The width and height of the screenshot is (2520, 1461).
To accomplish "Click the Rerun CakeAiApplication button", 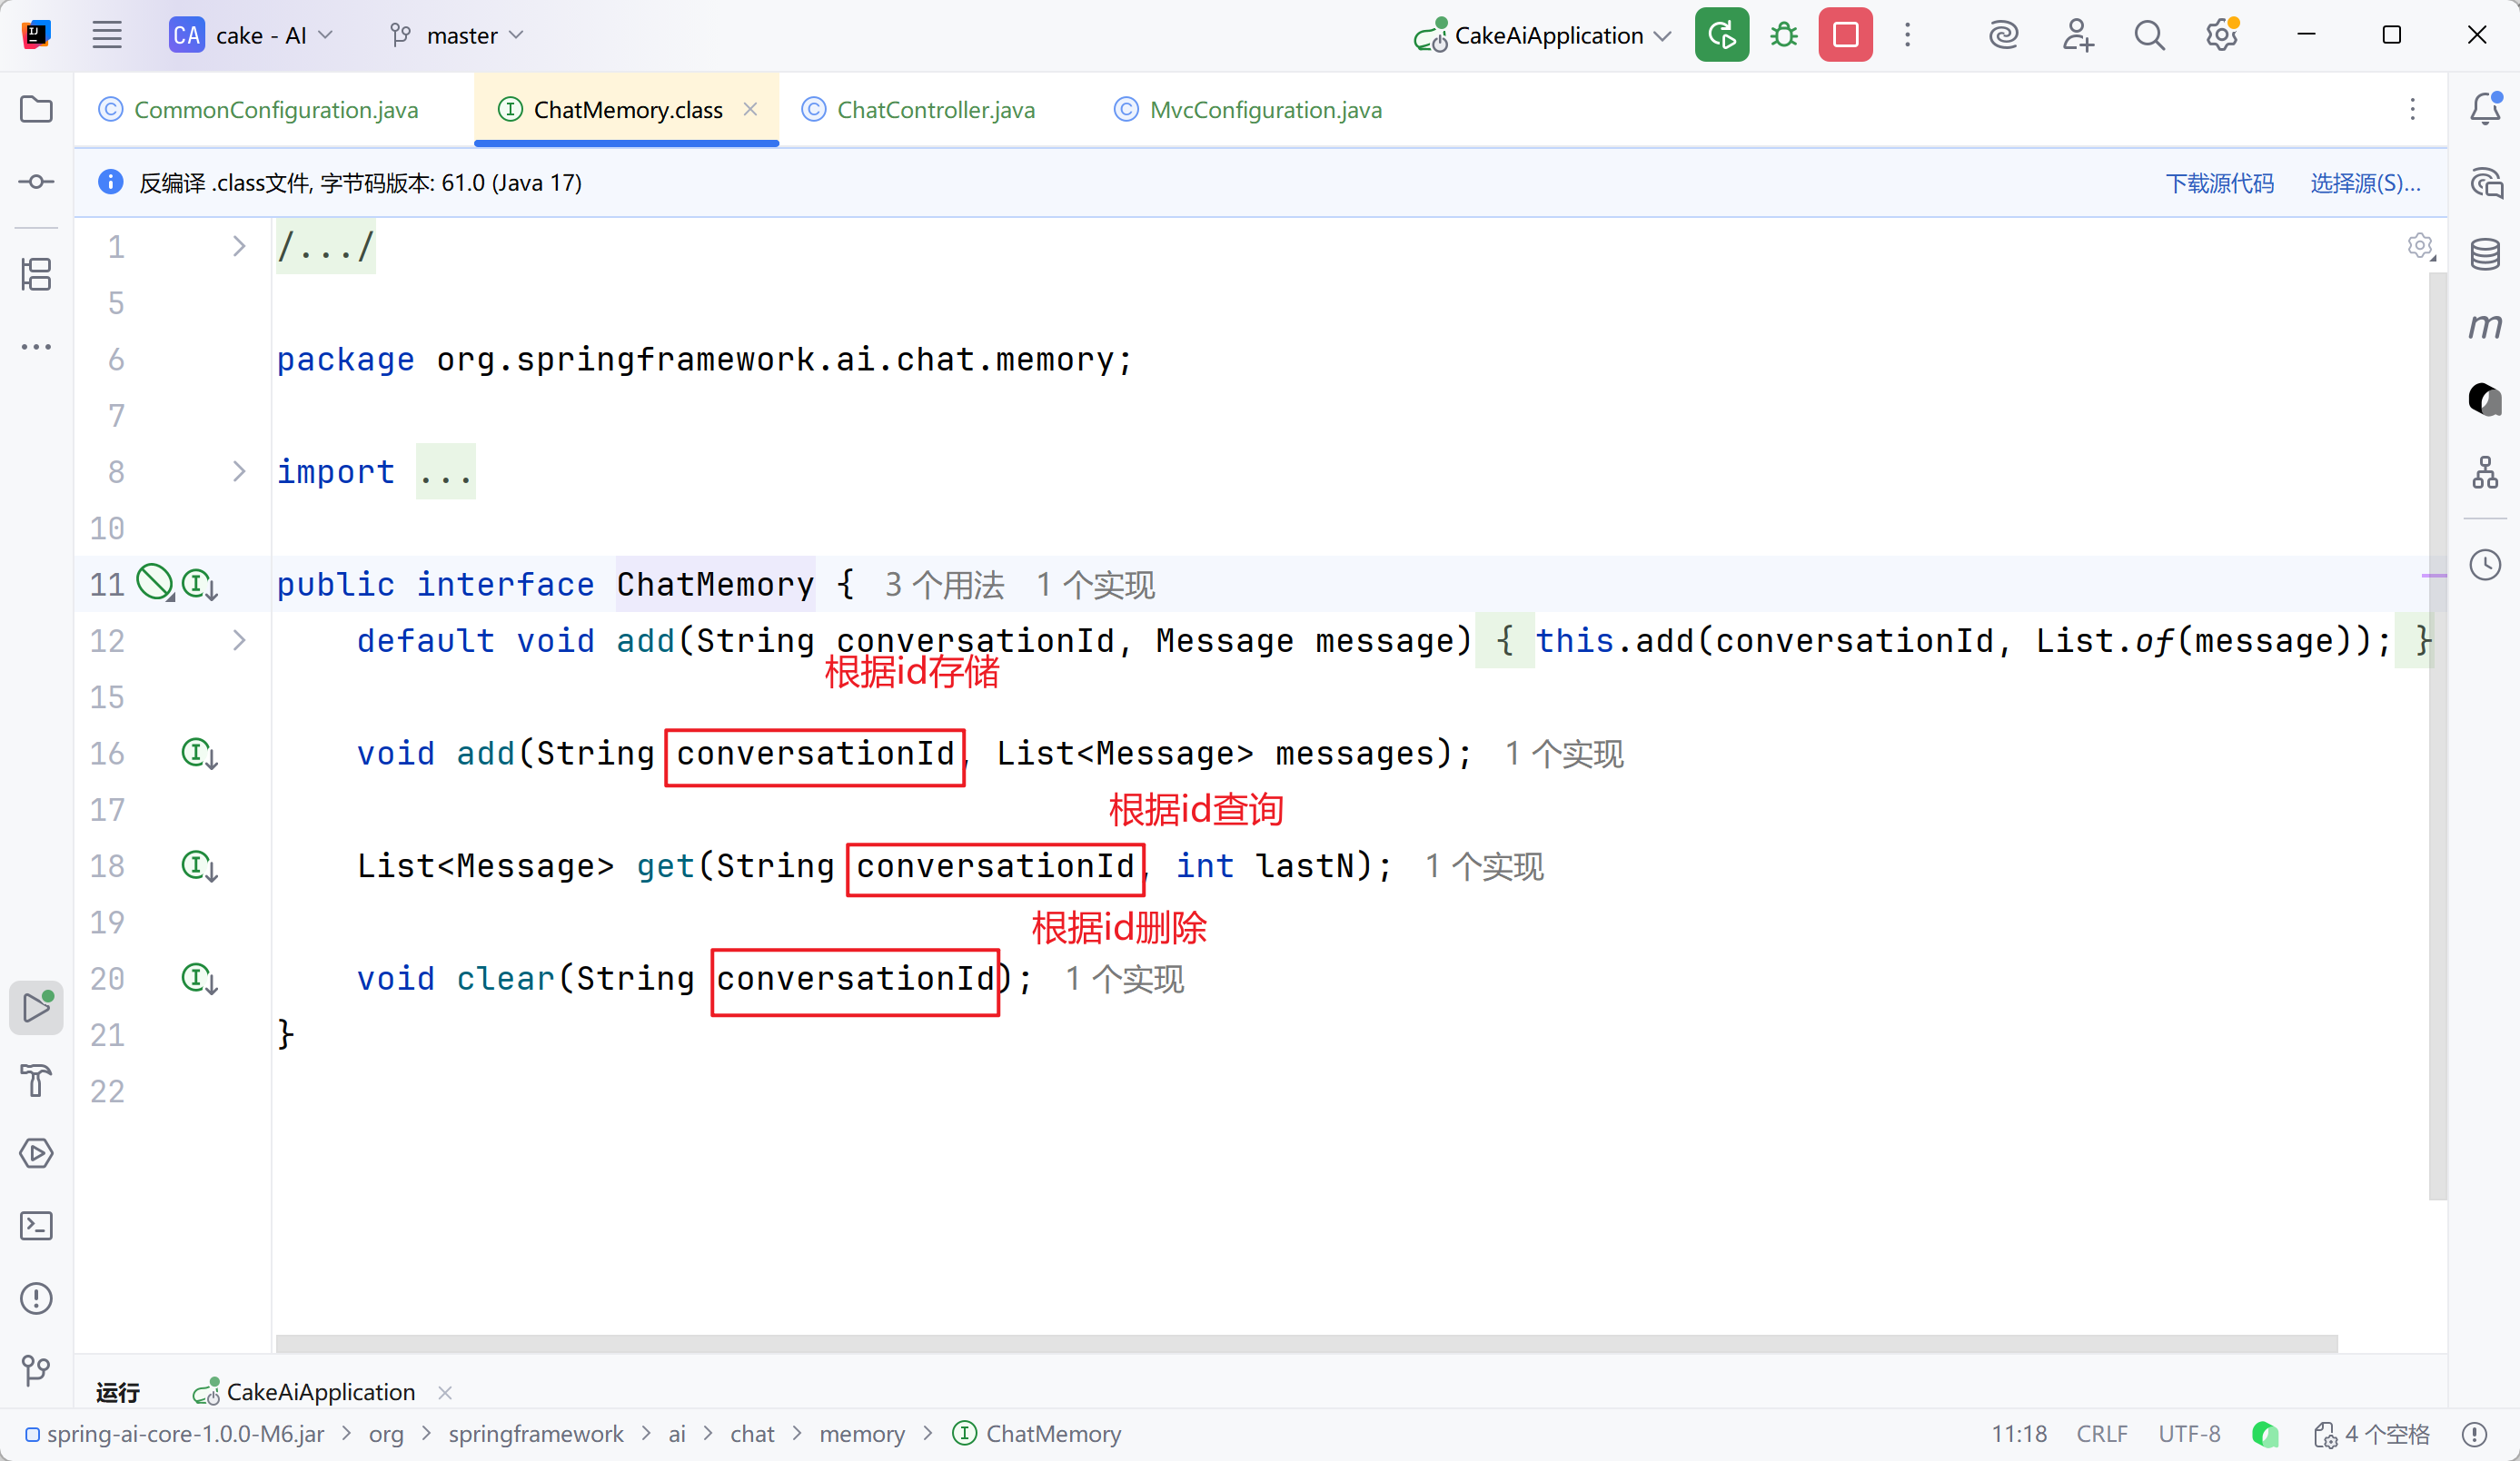I will point(1721,36).
